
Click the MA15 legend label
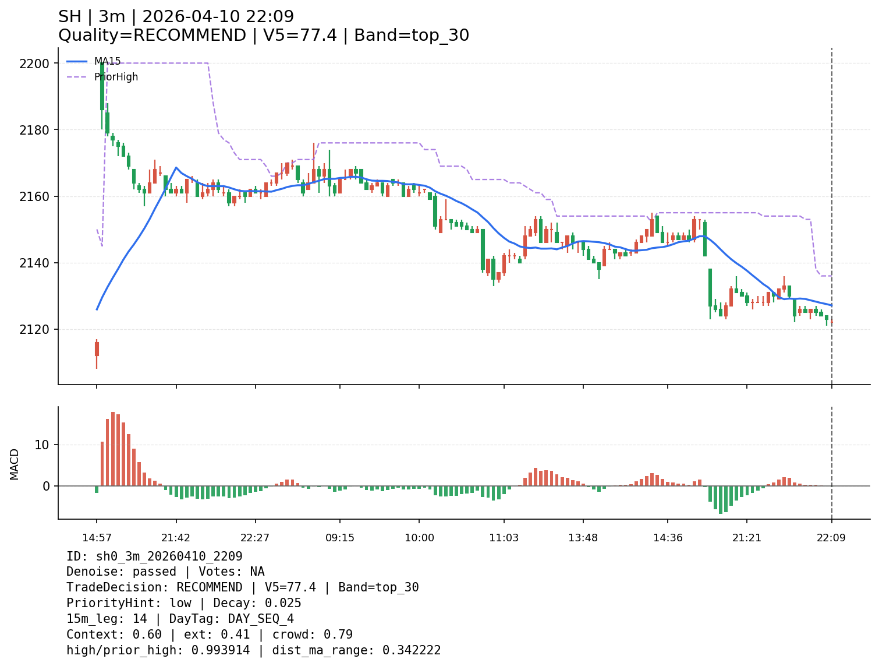[107, 61]
